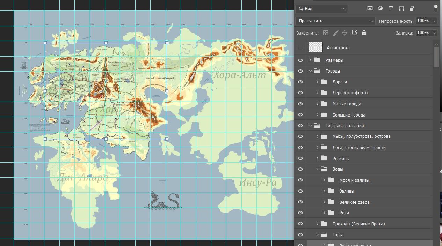The image size is (442, 246).
Task: Filter layers by smart objects icon
Action: 412,8
